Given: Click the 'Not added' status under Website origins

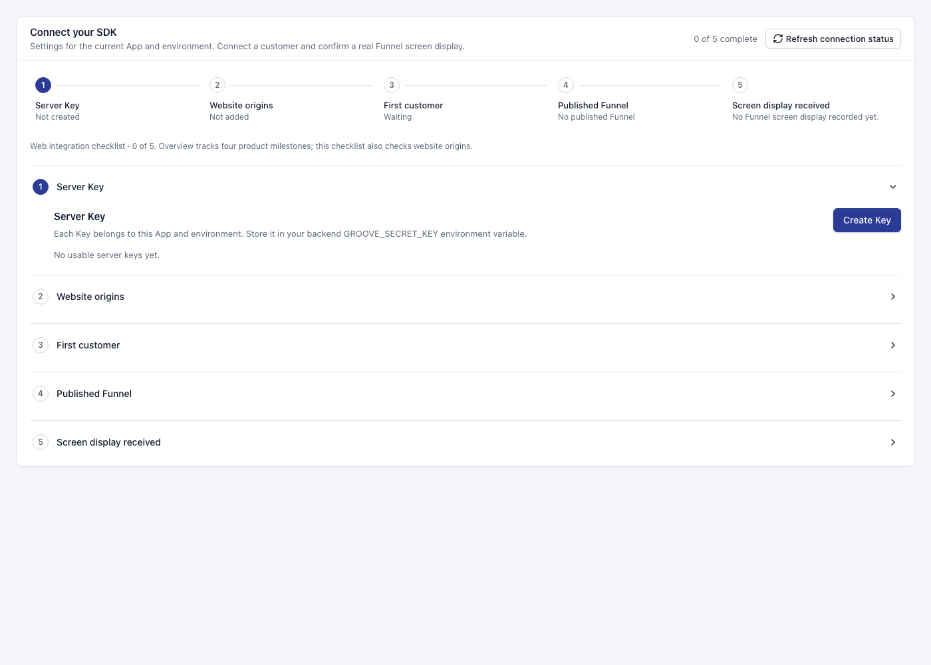Looking at the screenshot, I should pyautogui.click(x=229, y=117).
